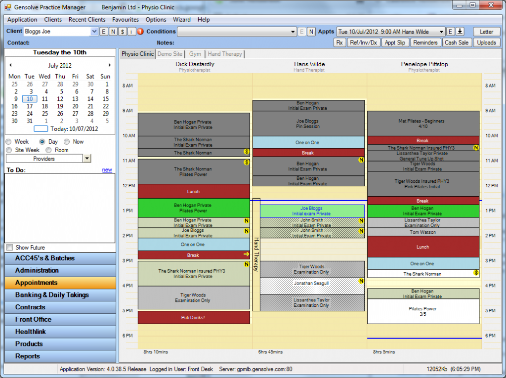Switch to Site Week view

(x=8, y=150)
